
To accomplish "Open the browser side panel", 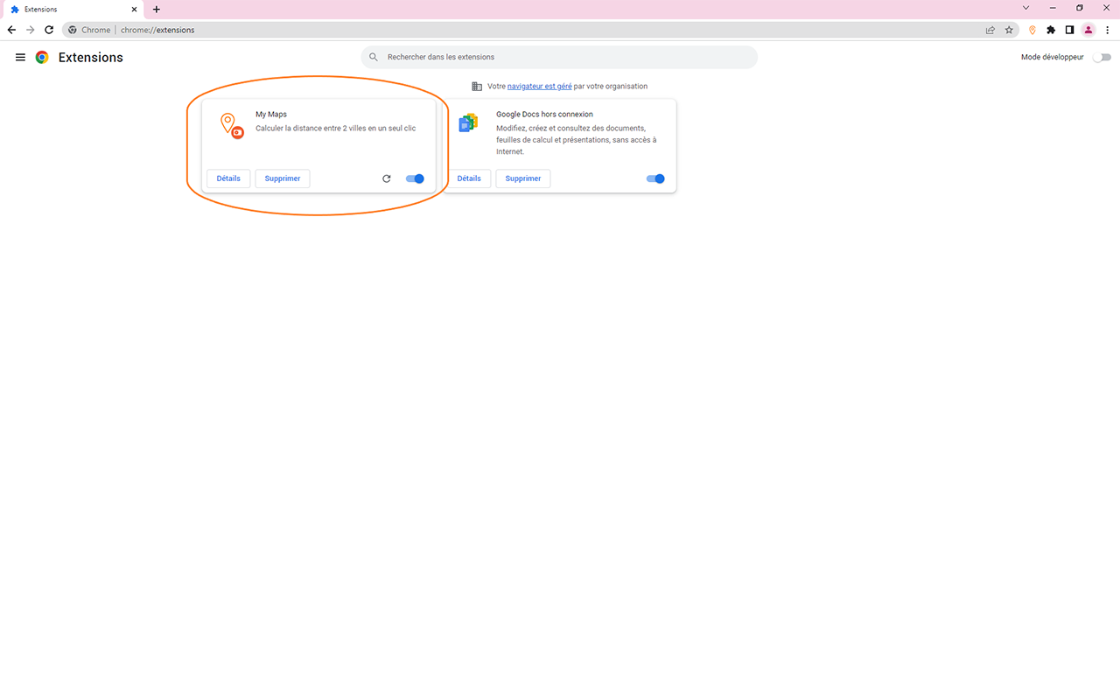I will [x=1069, y=30].
